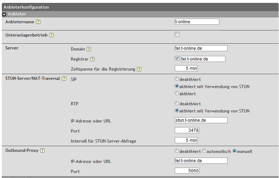
Task: Set Outbound-Proxy to automatisch
Action: pyautogui.click(x=204, y=151)
